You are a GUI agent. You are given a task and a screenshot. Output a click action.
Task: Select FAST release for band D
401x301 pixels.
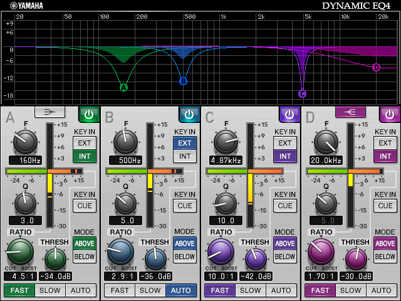coord(320,290)
